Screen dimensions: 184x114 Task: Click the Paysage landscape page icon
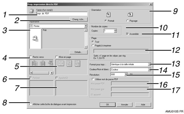point(130,14)
